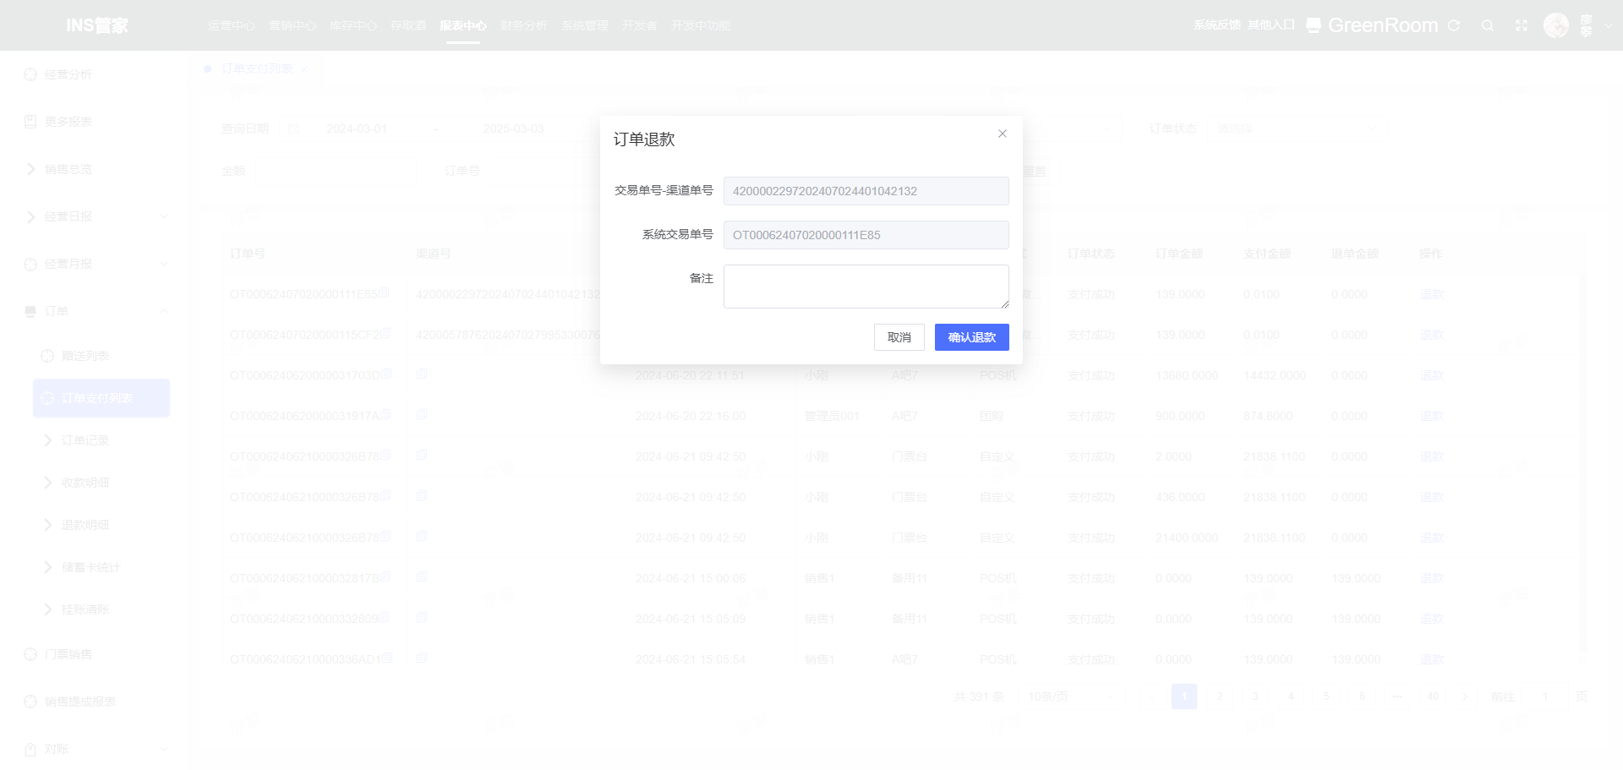Click the calendar icon in 查询日期
The image size is (1623, 770).
pos(293,128)
